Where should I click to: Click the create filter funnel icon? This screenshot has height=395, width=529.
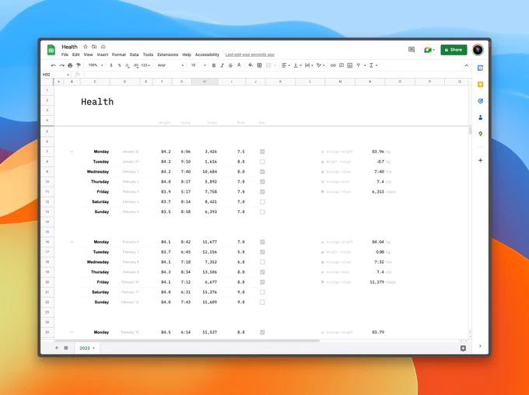[x=359, y=65]
